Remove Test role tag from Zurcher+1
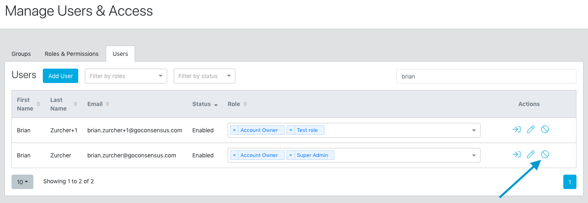 pos(291,130)
